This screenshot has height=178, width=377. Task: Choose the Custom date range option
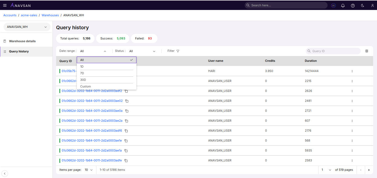tap(86, 86)
